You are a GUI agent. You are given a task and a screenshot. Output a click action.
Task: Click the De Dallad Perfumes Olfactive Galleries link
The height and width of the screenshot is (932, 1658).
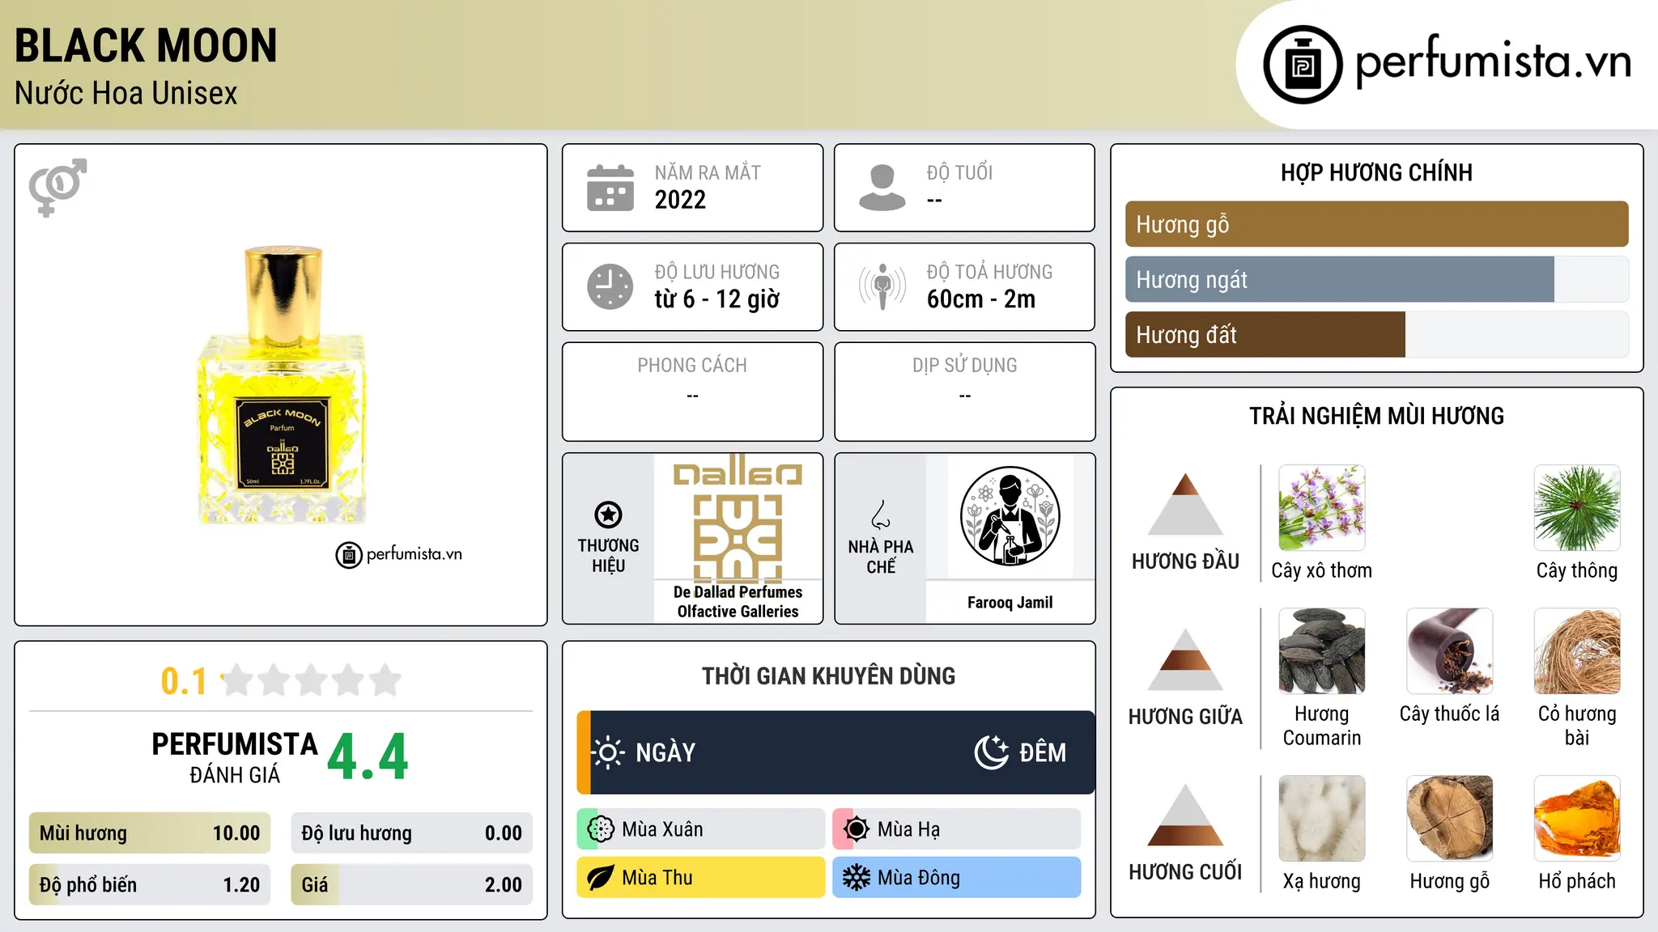tap(738, 602)
